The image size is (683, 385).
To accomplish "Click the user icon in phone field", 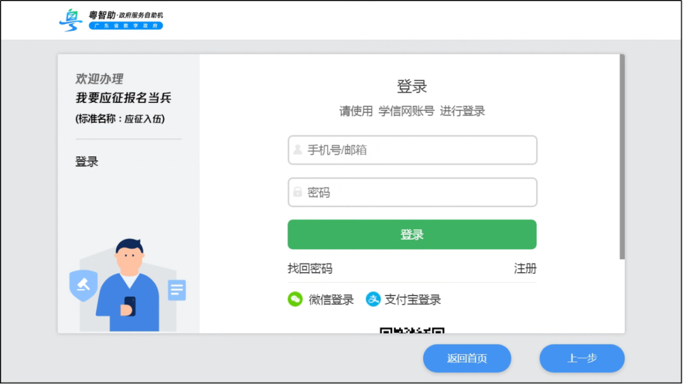I will click(297, 150).
